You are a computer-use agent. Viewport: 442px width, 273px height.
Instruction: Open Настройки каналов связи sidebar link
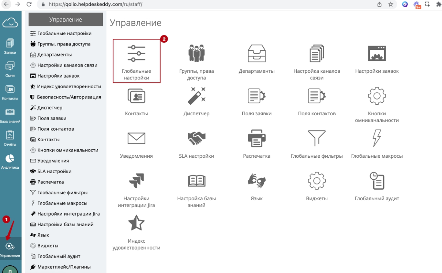[x=67, y=65]
